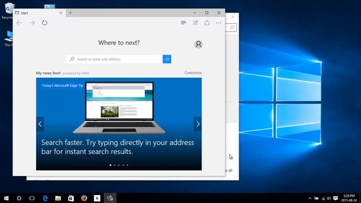This screenshot has width=361, height=203.
Task: Open Task View on the taskbar
Action: [32, 198]
